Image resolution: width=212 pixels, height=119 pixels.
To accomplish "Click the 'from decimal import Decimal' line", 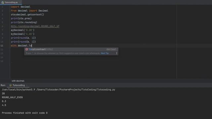I will 29,11.
